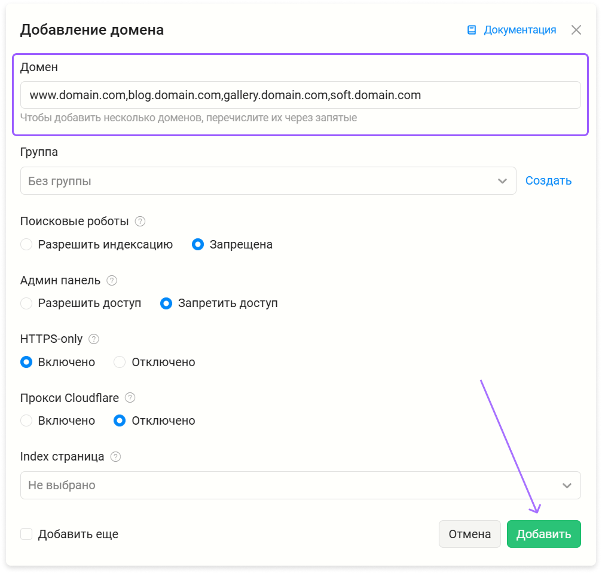Click the Создать group link

548,181
